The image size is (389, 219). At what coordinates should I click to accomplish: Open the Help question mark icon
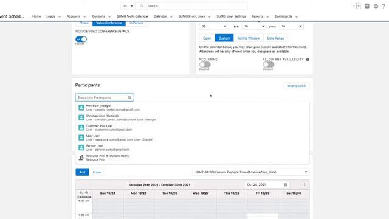384,6
